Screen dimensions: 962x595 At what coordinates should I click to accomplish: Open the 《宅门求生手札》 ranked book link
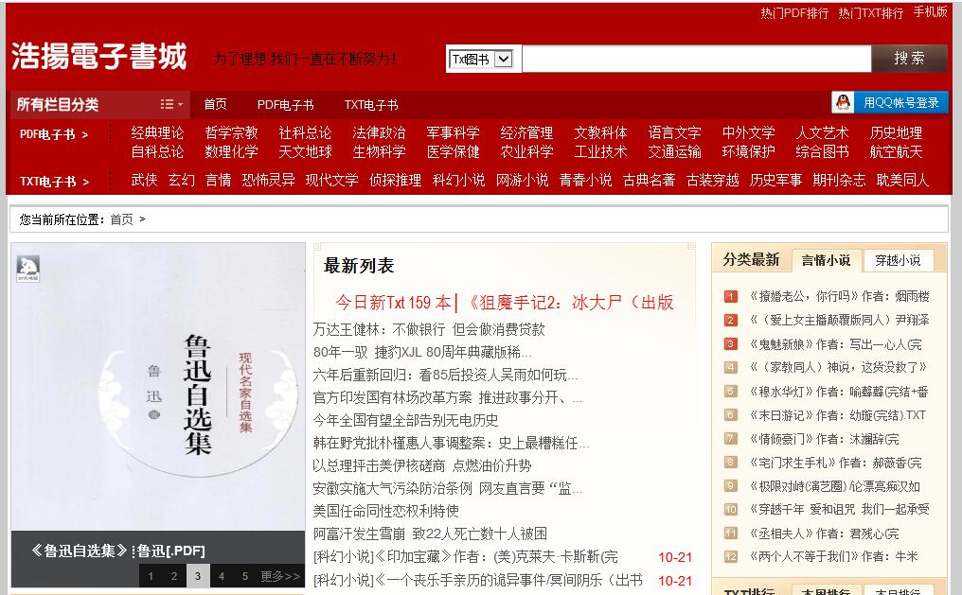click(836, 463)
